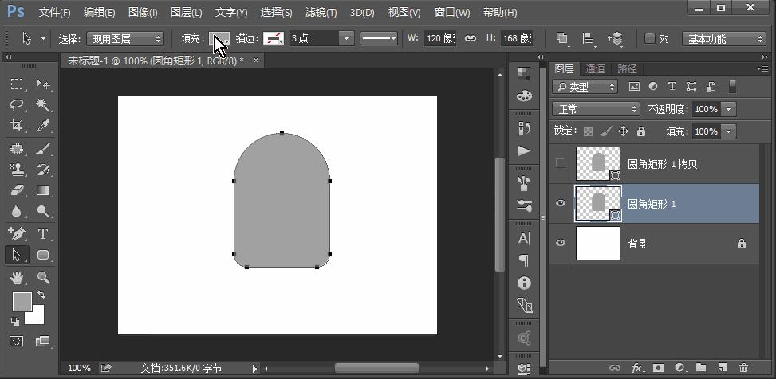776x379 pixels.
Task: Select the Lasso tool
Action: point(17,105)
